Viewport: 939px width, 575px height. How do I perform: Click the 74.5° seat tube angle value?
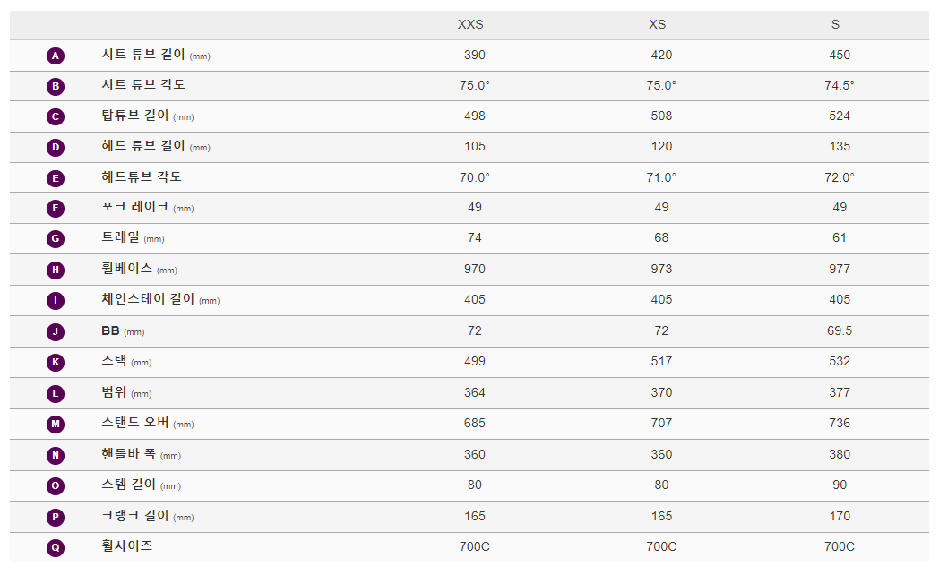[x=840, y=85]
